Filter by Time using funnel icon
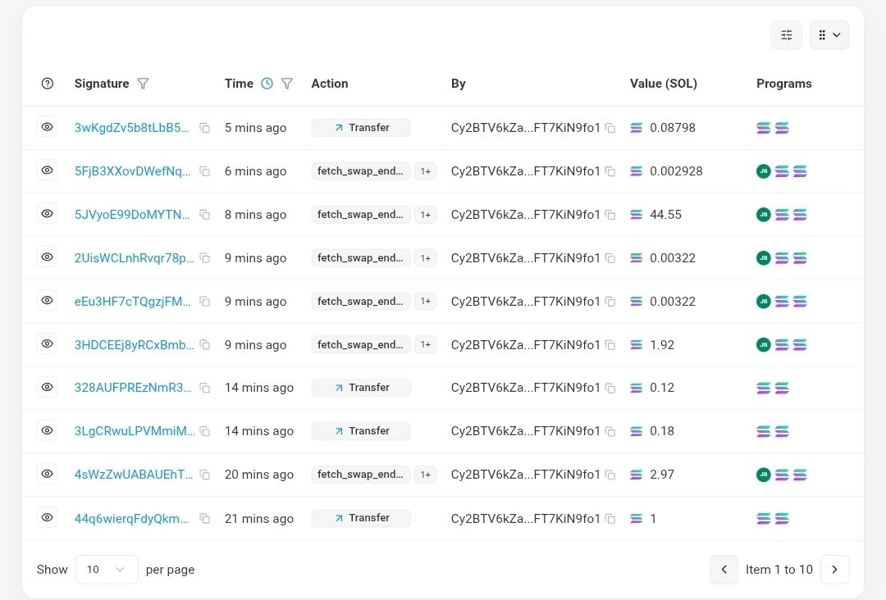Image resolution: width=886 pixels, height=600 pixels. point(287,84)
